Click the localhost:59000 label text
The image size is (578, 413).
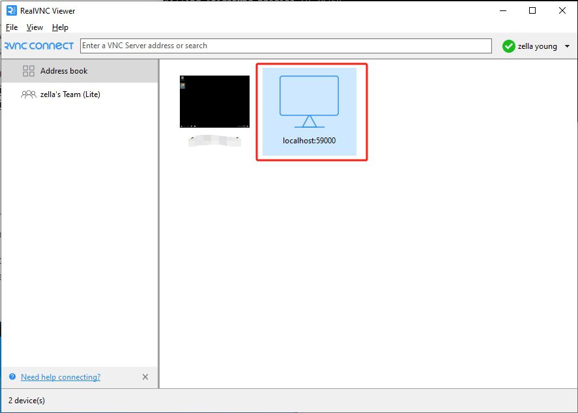(310, 141)
